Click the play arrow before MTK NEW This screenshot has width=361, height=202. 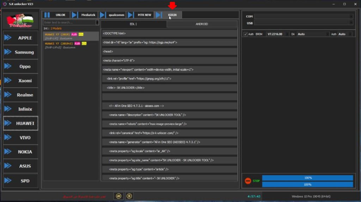[x=130, y=15]
